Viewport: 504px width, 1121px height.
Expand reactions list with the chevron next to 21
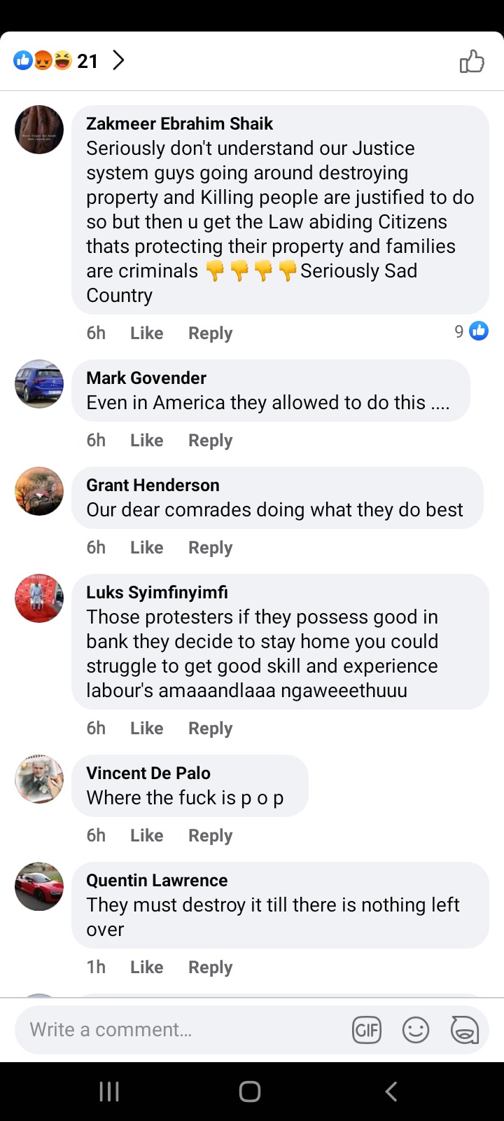(x=119, y=60)
